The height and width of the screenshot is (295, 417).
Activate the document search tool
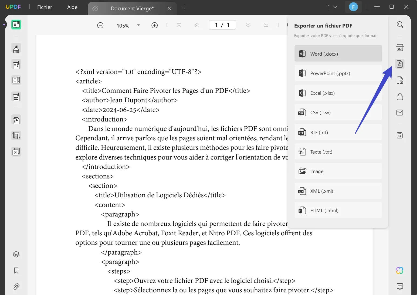tap(400, 25)
